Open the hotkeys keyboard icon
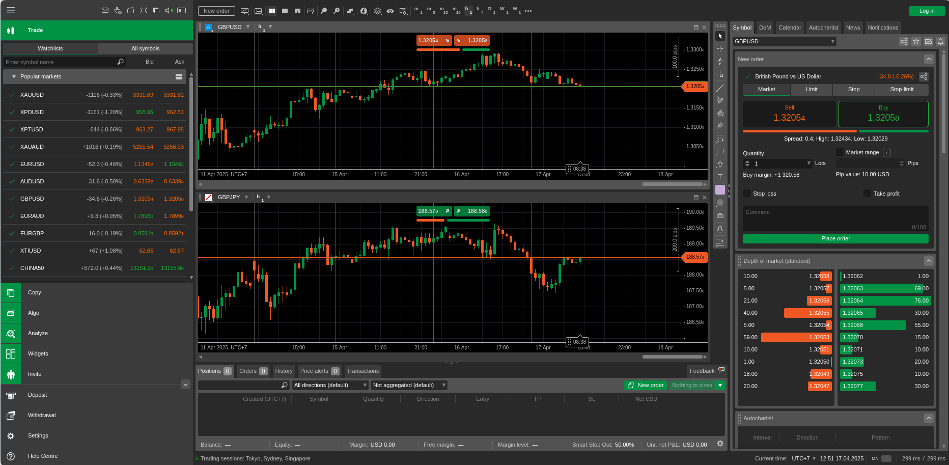Screen dimensions: 949x465 [x=130, y=10]
